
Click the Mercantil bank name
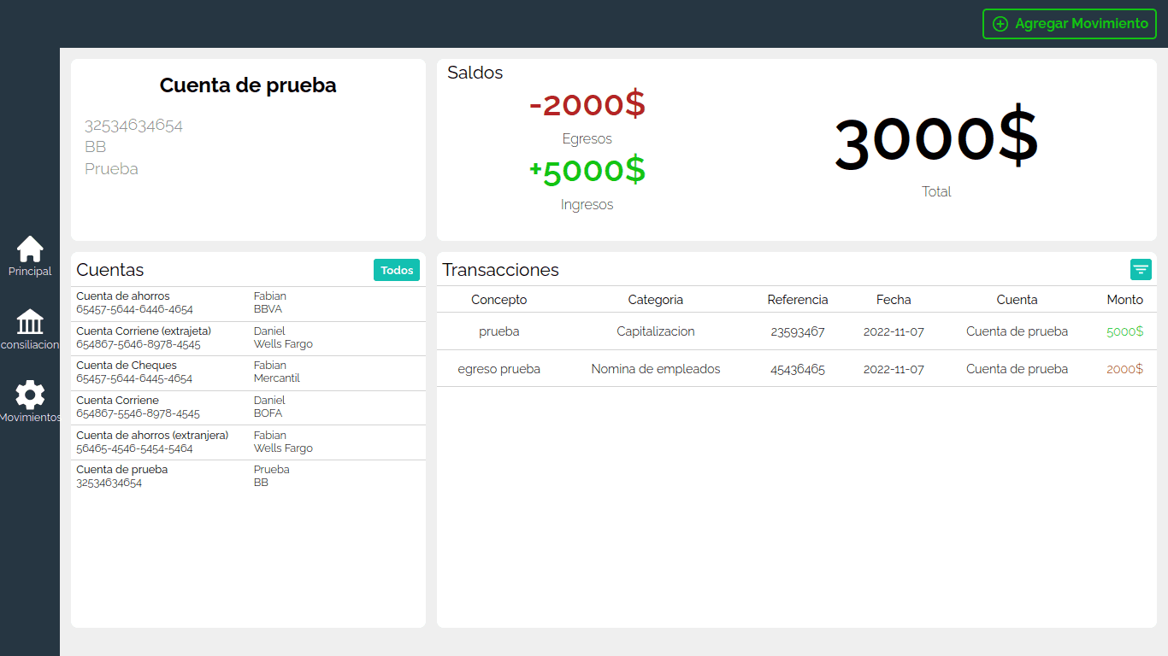277,378
